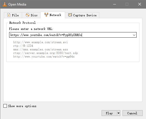Image resolution: width=146 pixels, height=119 pixels.
Task: Select the Network tab
Action: coord(53,15)
